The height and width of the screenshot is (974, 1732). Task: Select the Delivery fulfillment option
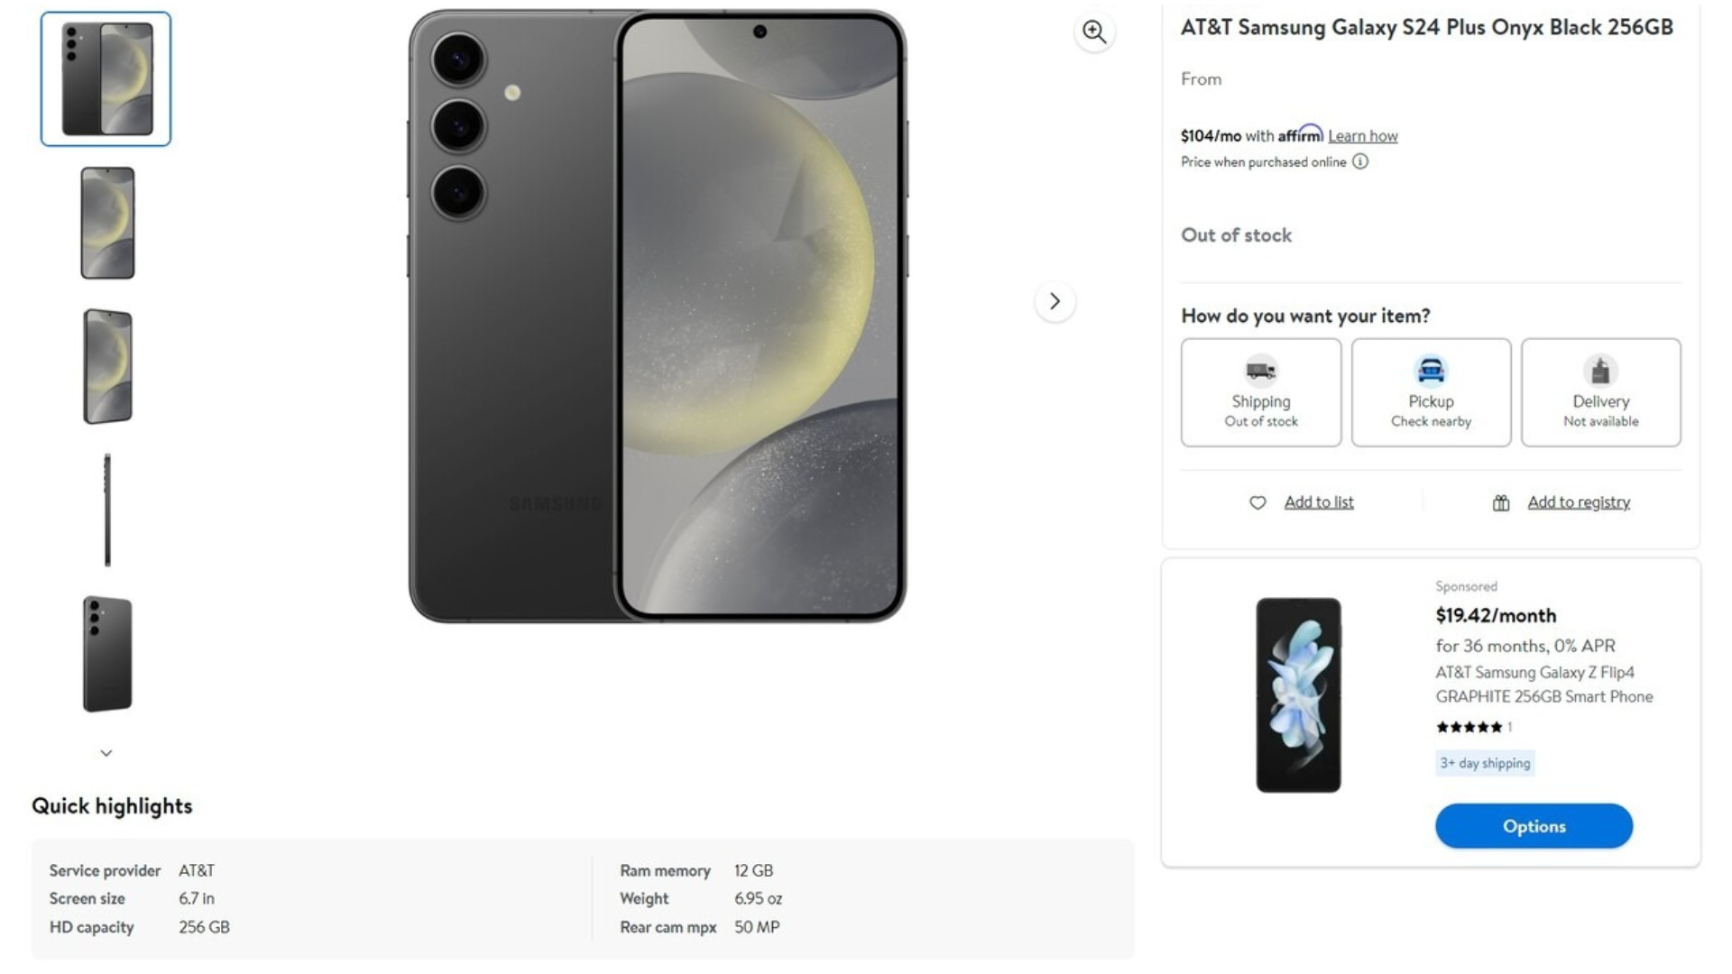click(x=1600, y=392)
